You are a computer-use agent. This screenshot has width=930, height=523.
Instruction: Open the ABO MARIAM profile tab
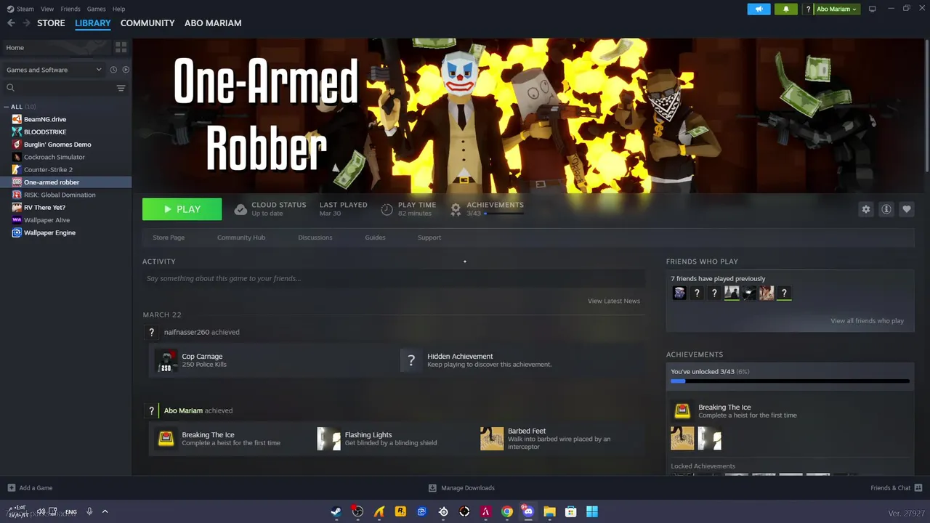pyautogui.click(x=213, y=23)
